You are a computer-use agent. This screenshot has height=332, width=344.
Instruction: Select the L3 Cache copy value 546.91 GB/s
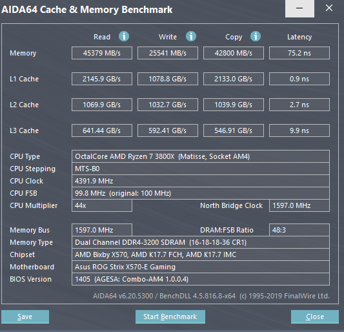(234, 130)
